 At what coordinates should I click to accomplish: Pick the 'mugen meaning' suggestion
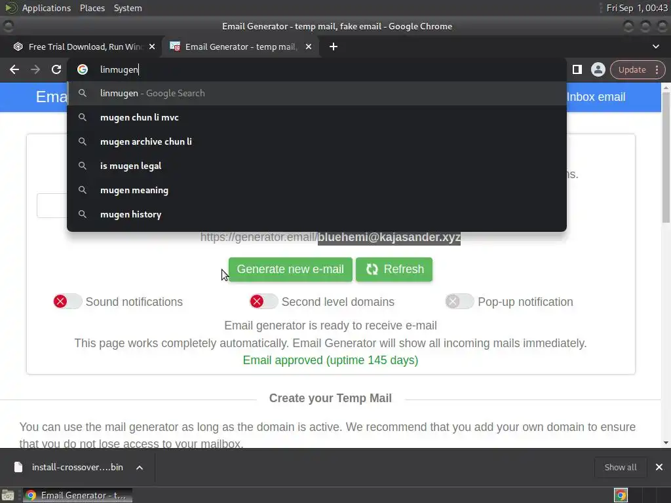pyautogui.click(x=316, y=191)
